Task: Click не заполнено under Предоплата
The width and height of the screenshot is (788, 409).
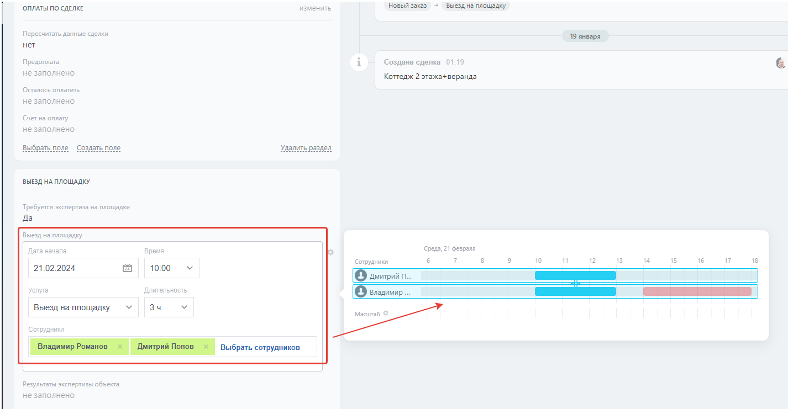Action: click(49, 73)
